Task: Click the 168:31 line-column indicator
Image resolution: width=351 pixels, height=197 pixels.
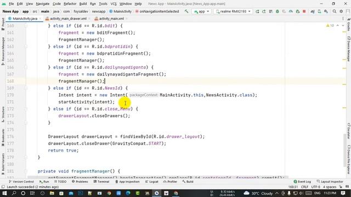Action: point(293,187)
